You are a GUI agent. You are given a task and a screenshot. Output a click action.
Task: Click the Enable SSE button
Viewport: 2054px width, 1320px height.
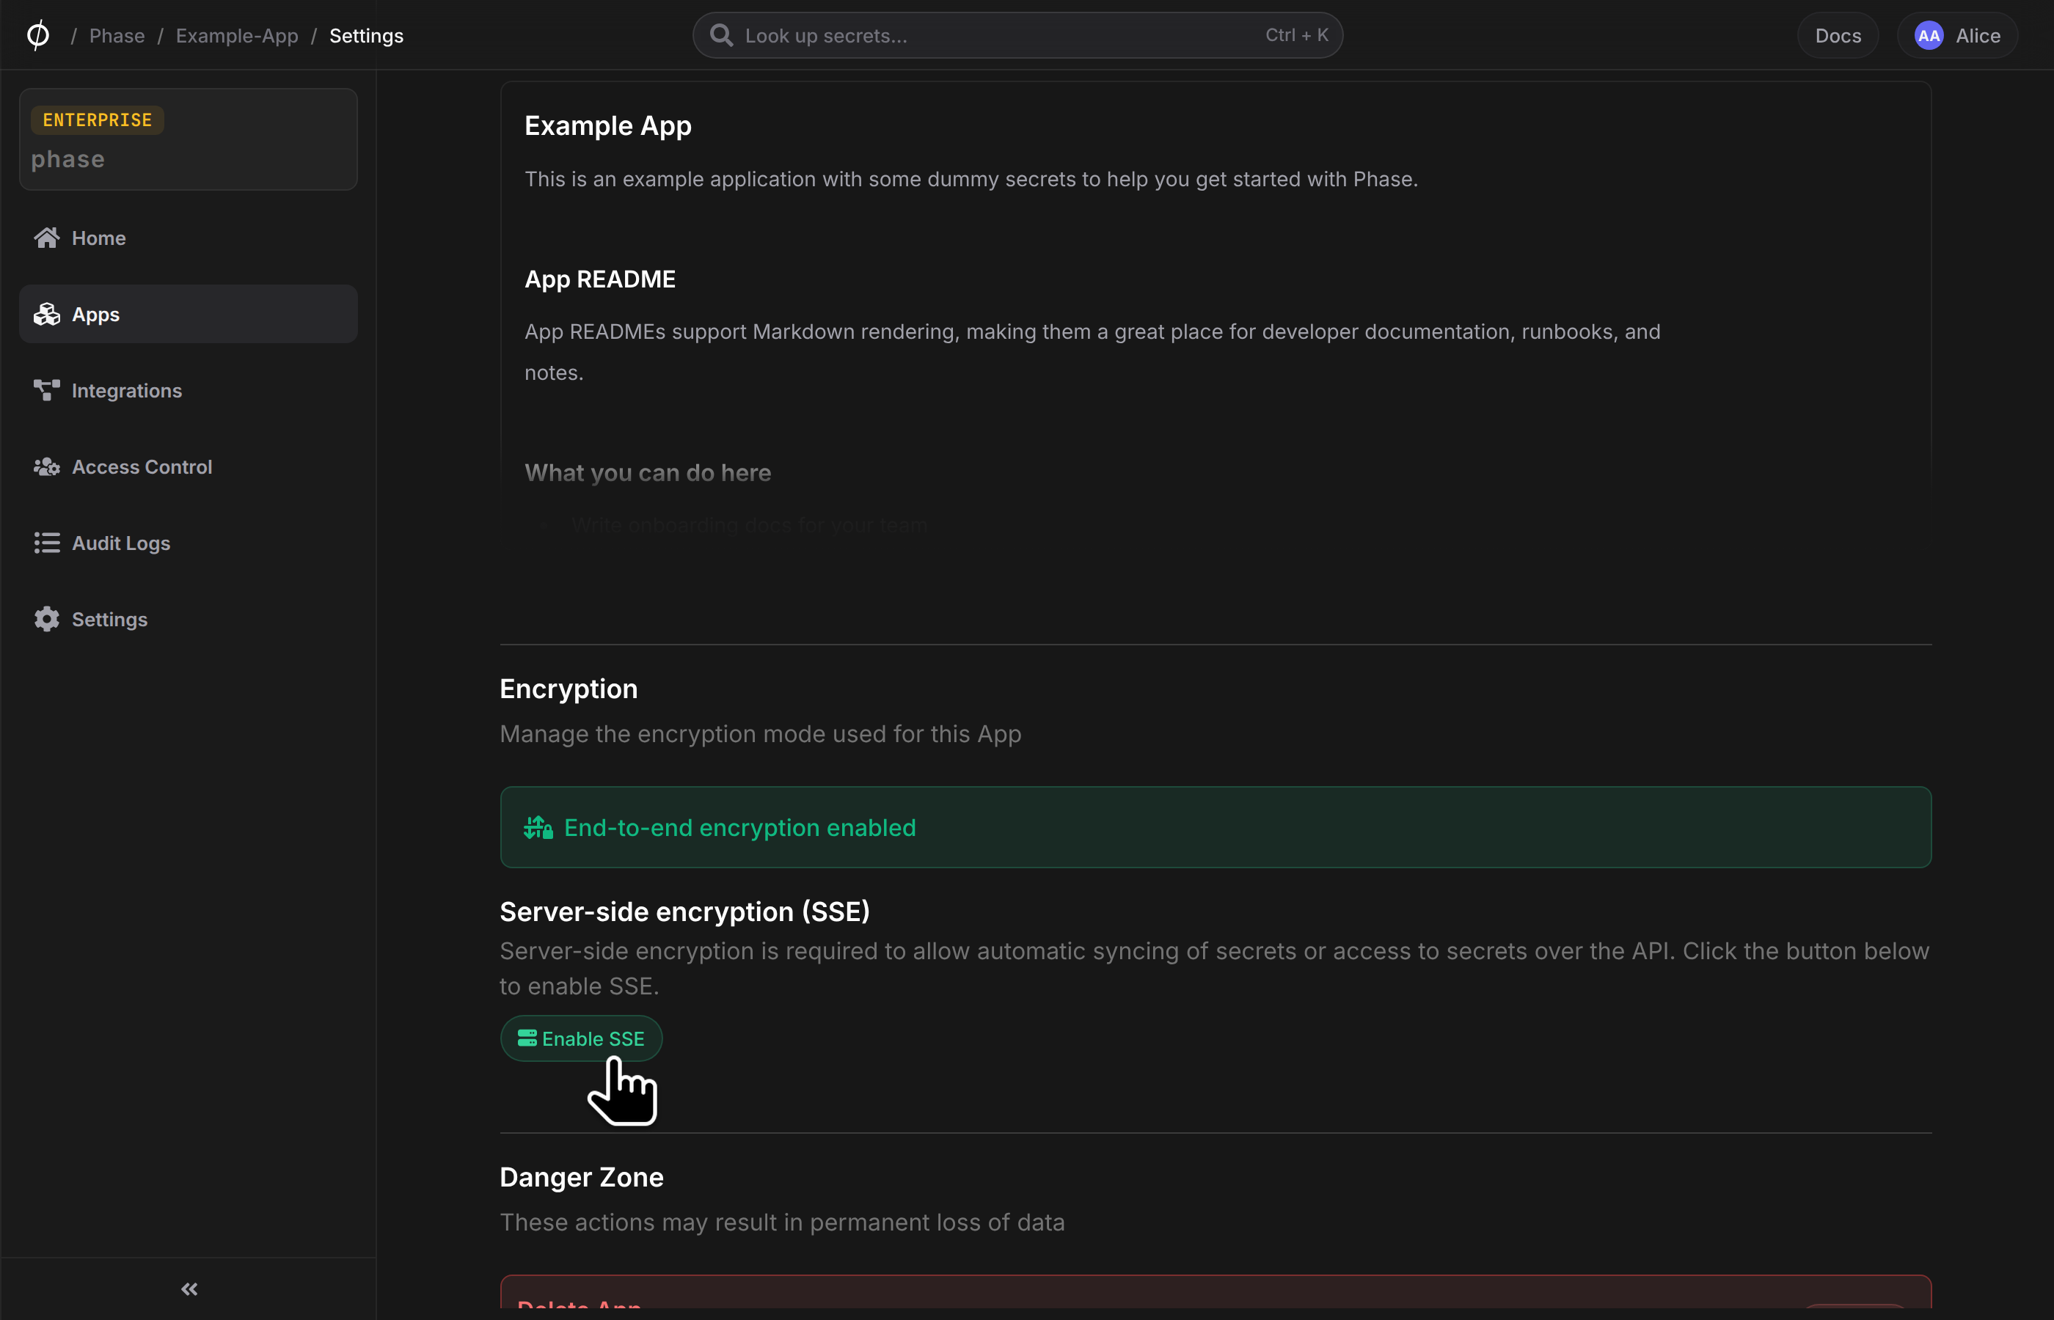pos(581,1038)
